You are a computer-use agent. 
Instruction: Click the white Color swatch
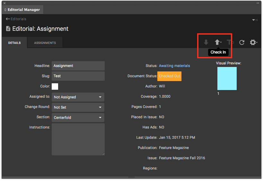pyautogui.click(x=55, y=86)
